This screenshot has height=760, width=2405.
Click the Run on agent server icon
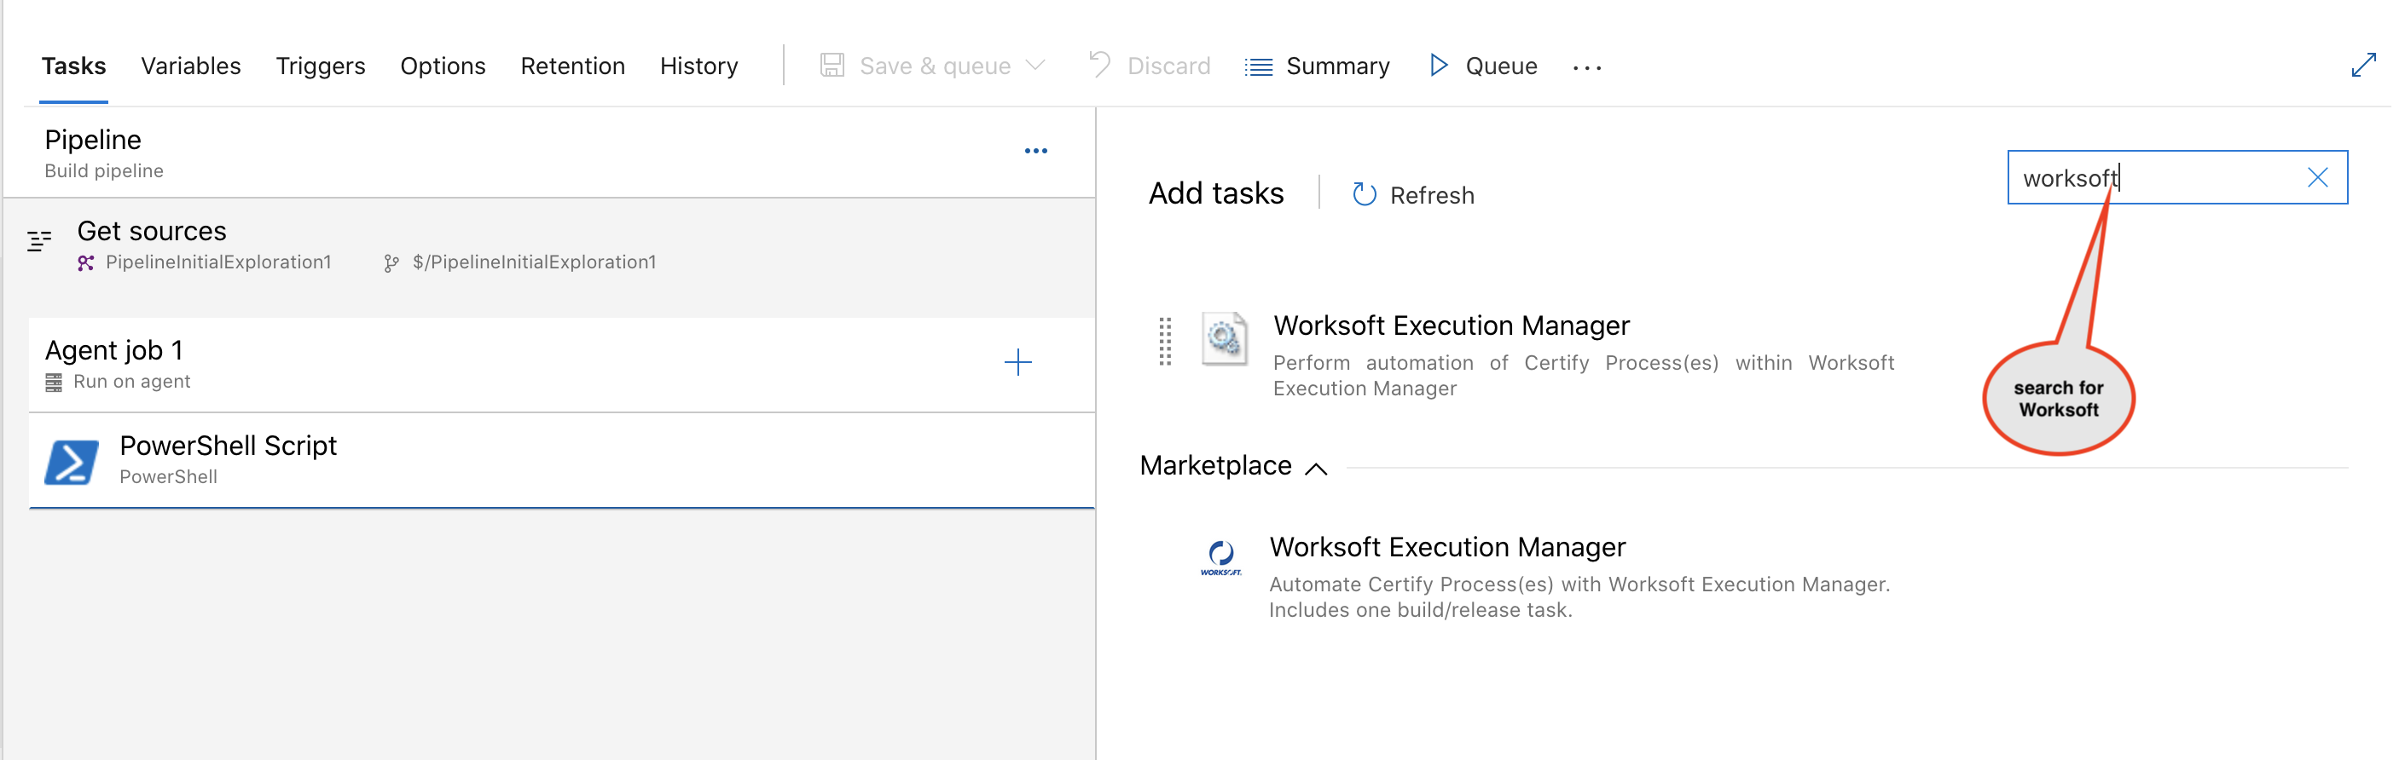pyautogui.click(x=54, y=383)
